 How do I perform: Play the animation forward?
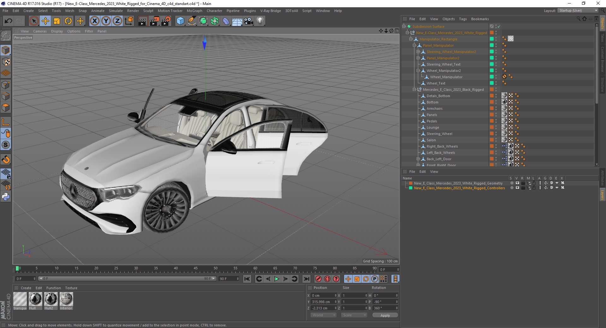pyautogui.click(x=276, y=279)
